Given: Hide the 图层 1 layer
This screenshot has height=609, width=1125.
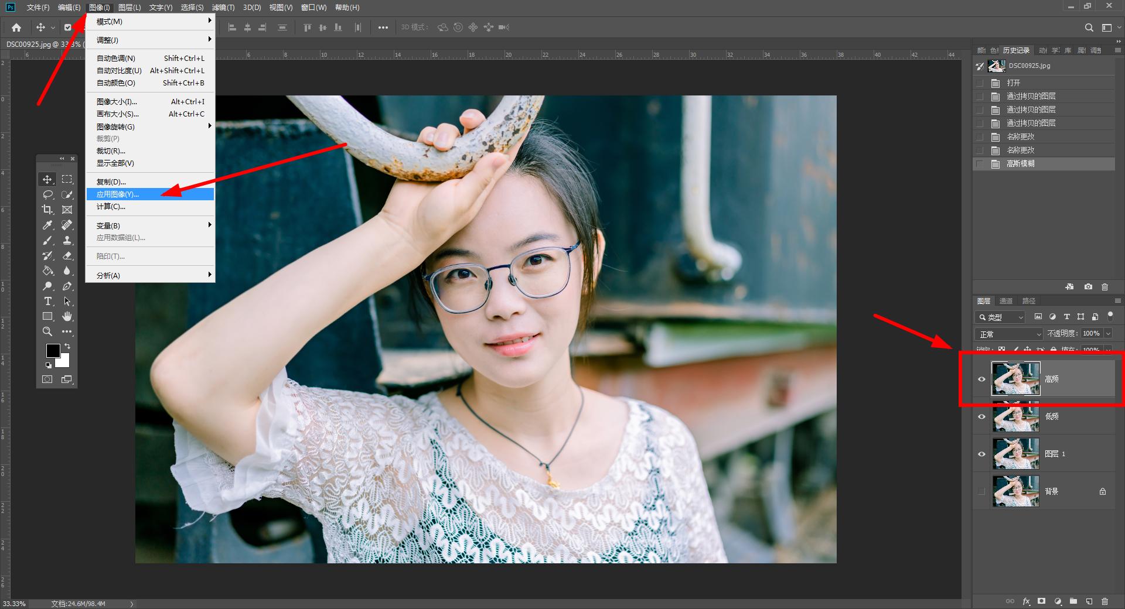Looking at the screenshot, I should 981,454.
